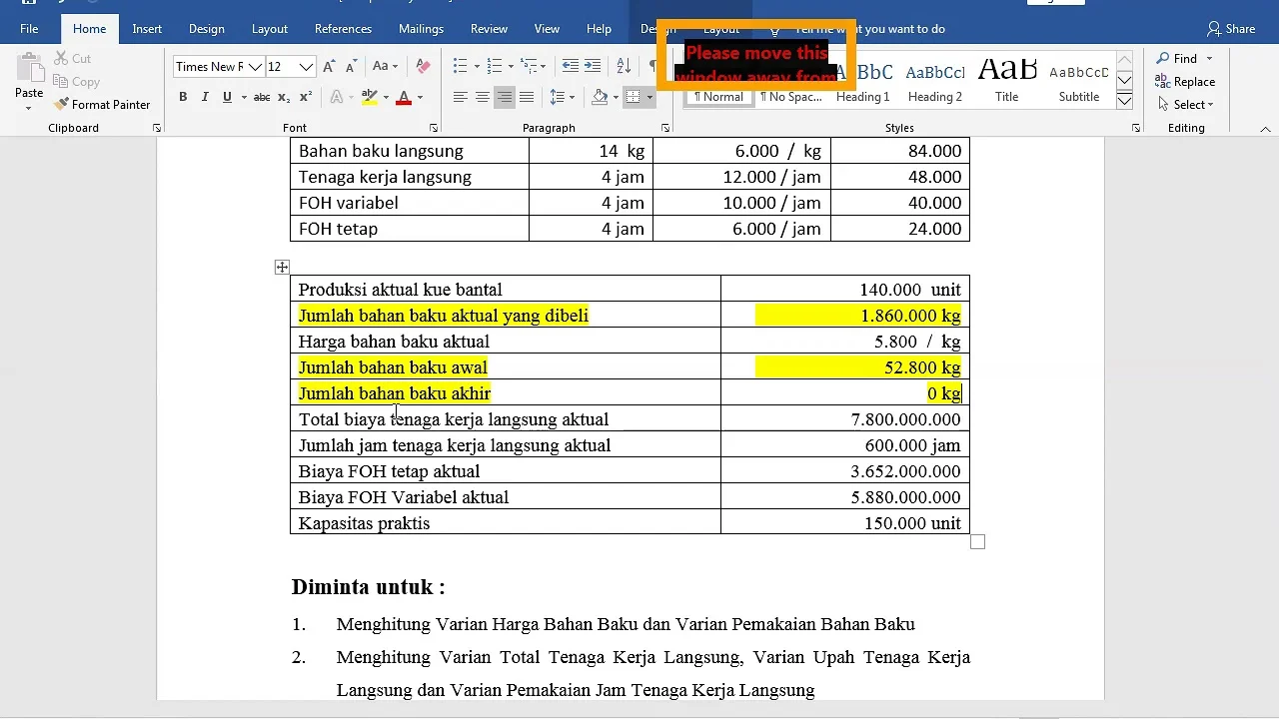Click the table resize handle square
This screenshot has width=1279, height=719.
coord(978,541)
